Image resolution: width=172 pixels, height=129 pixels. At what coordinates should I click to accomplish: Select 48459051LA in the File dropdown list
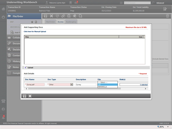tap(107, 87)
